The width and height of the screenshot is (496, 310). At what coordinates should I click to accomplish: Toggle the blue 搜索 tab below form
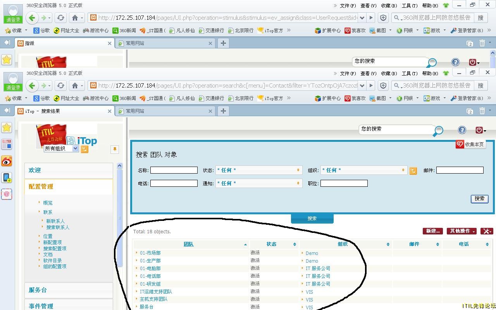point(312,219)
